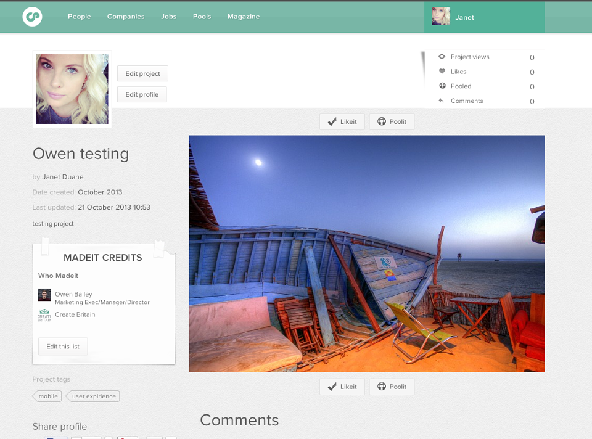Open the Janet Duane author link
Screen dimensions: 592x439
pos(63,177)
